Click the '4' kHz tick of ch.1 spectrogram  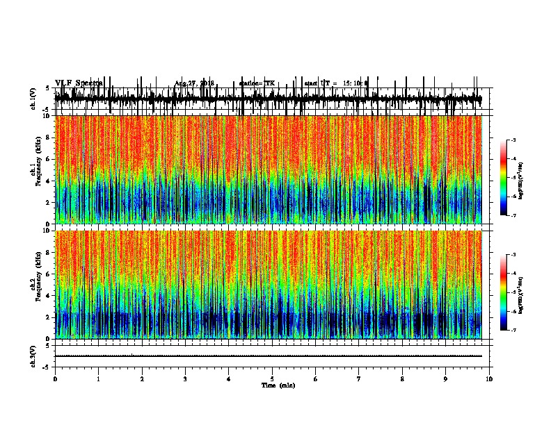48,181
